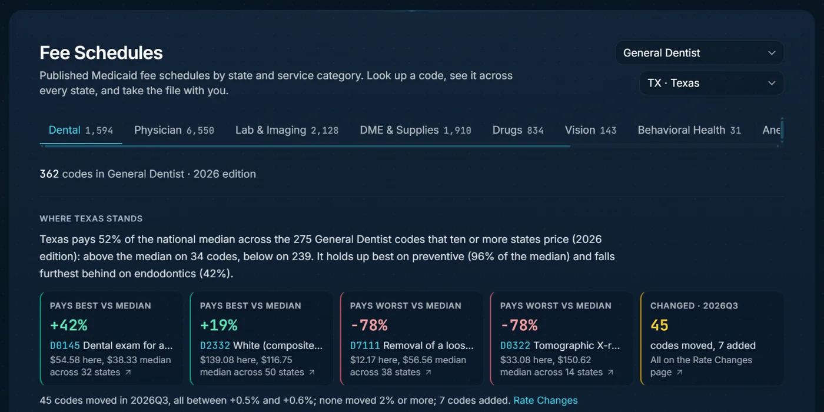The image size is (824, 412).
Task: Open the General Dentist provider dropdown
Action: pyautogui.click(x=699, y=53)
